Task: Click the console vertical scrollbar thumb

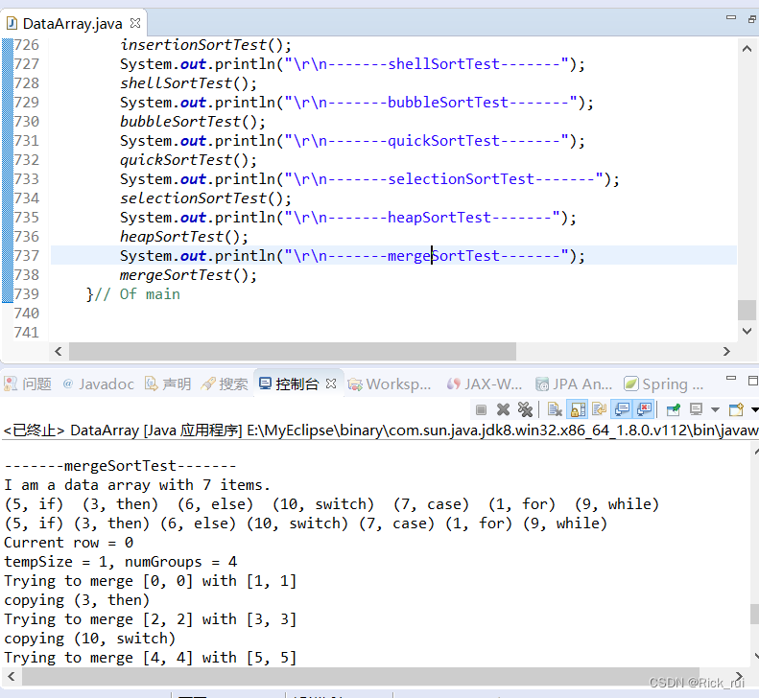Action: (754, 615)
